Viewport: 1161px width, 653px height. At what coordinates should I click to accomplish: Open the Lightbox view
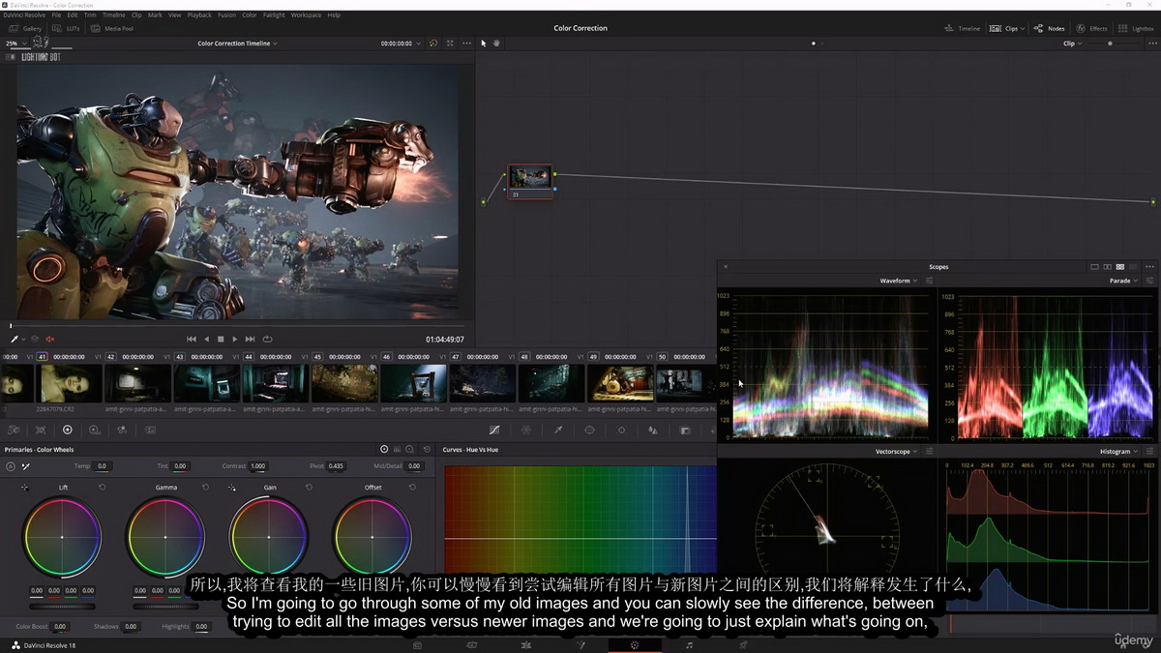pyautogui.click(x=1137, y=29)
